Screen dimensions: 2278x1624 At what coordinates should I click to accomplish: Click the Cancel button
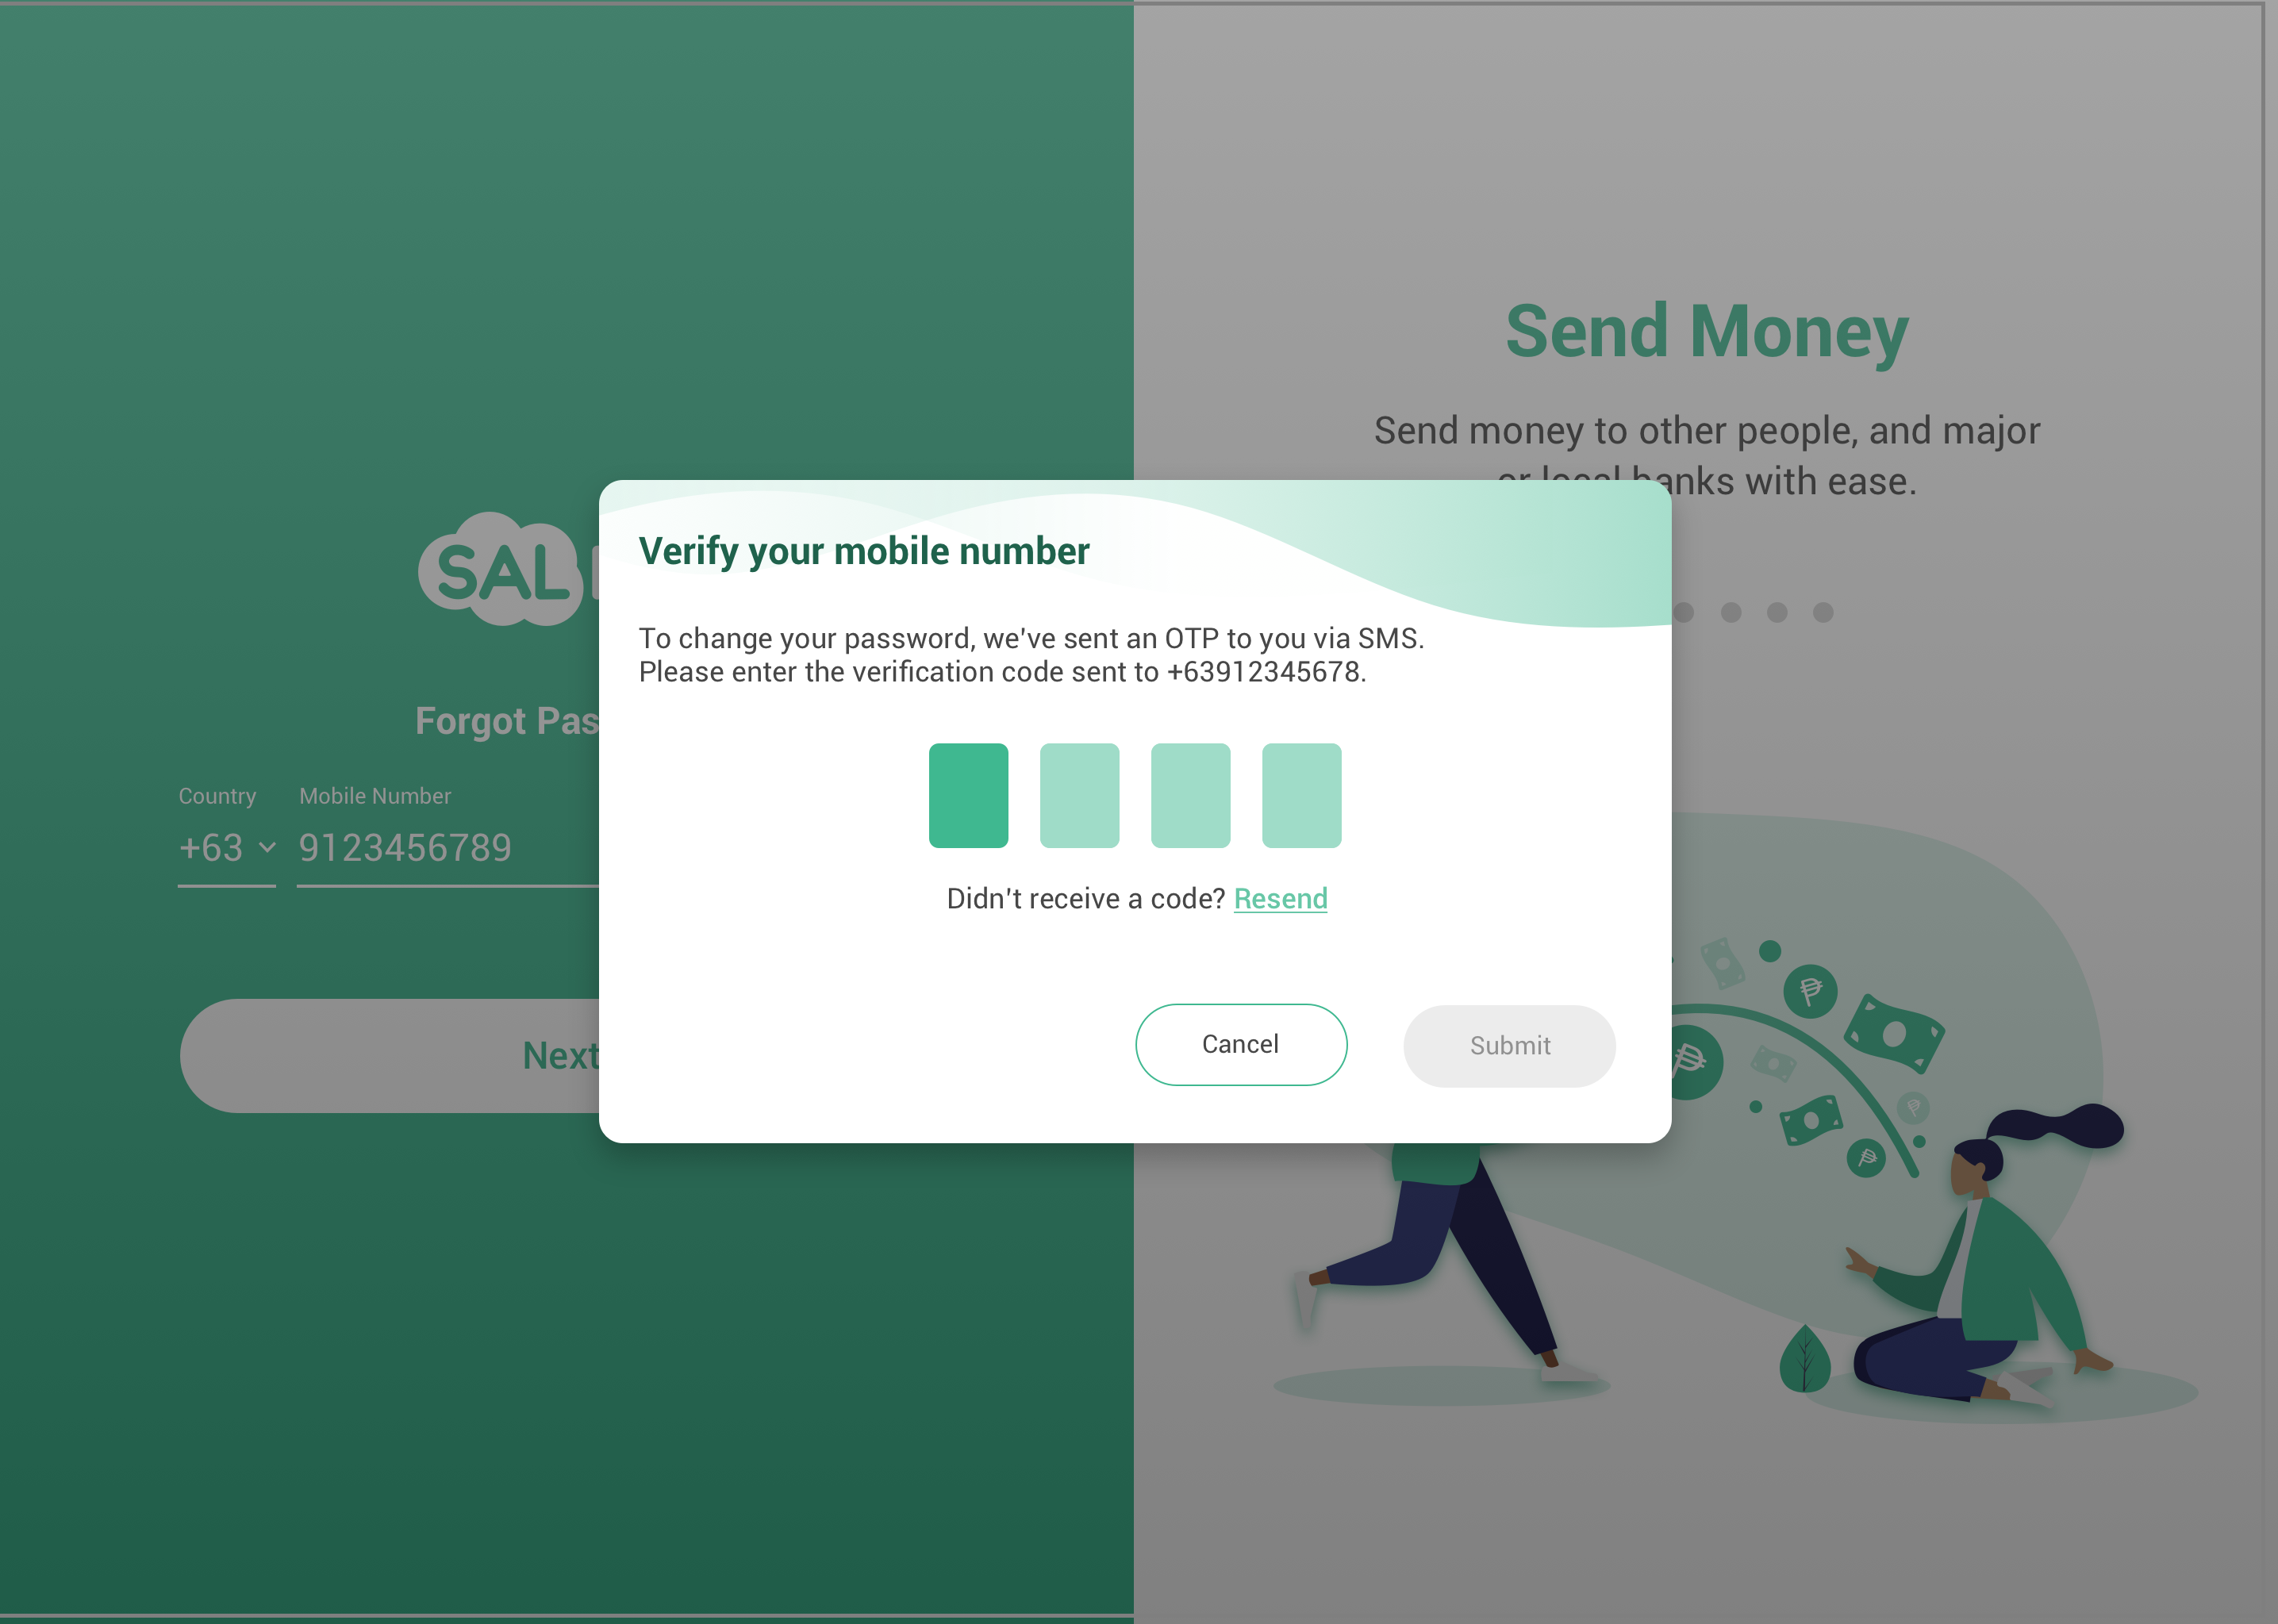click(x=1239, y=1044)
